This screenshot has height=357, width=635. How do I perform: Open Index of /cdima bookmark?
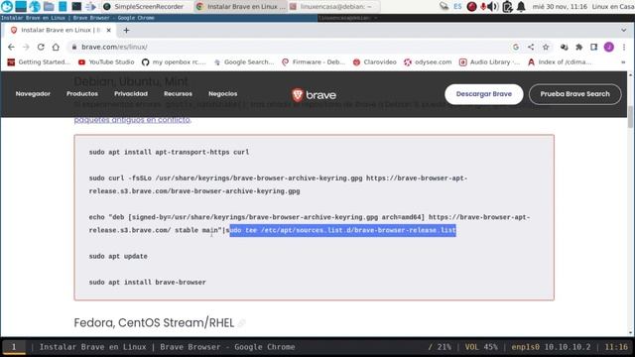[x=560, y=62]
